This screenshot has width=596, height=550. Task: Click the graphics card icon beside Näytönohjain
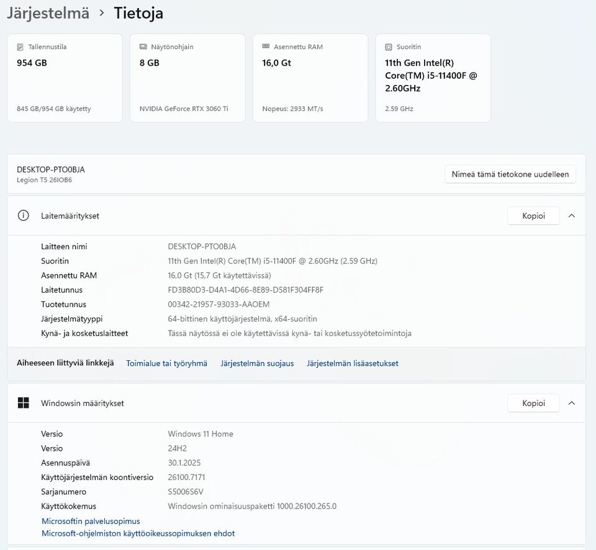tap(143, 47)
